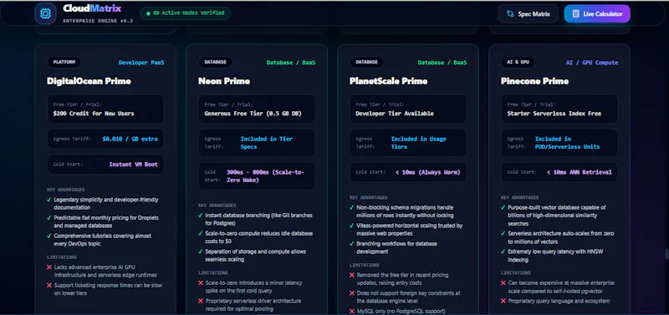Select the DATABASE tag on the Neon Prime card
Screen dimensions: 669x315
click(x=215, y=62)
